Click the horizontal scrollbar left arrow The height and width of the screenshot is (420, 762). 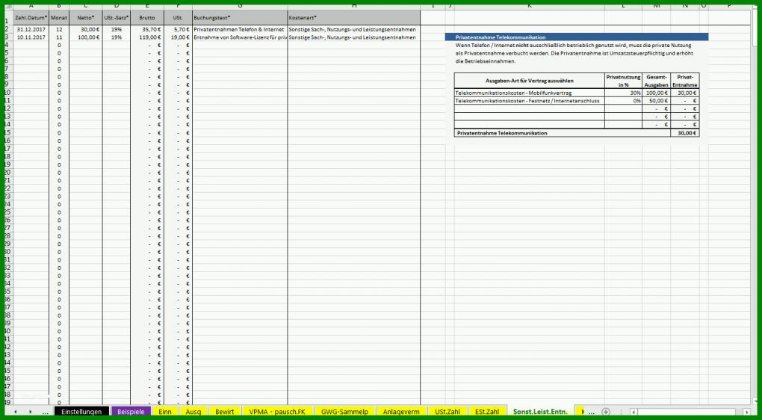634,412
